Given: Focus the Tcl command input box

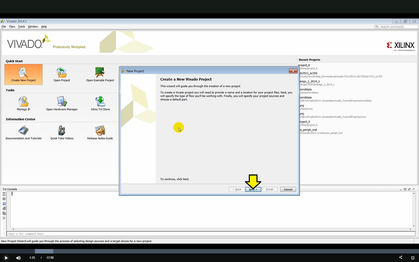Looking at the screenshot, I should click(210, 234).
